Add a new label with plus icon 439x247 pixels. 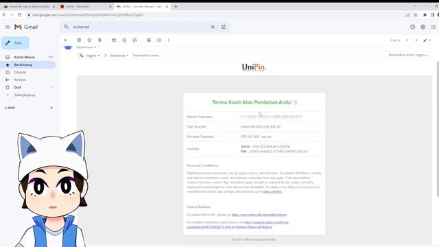point(51,108)
